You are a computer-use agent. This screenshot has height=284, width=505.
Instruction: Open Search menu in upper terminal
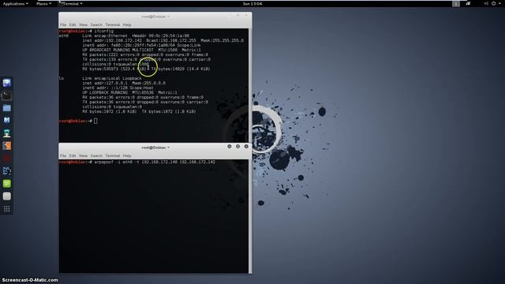[x=96, y=24]
